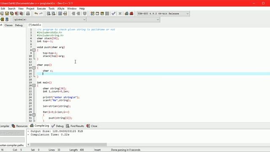Click the Print toolbar icon
This screenshot has height=152, width=270.
coord(28,14)
